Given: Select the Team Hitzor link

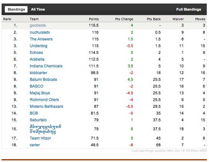Looking at the screenshot, I should [x=40, y=138].
